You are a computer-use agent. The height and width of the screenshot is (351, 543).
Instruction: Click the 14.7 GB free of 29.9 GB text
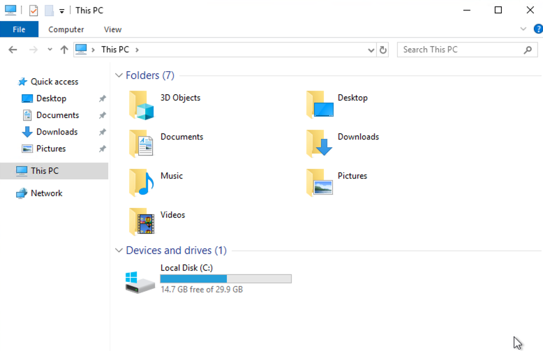pos(202,290)
